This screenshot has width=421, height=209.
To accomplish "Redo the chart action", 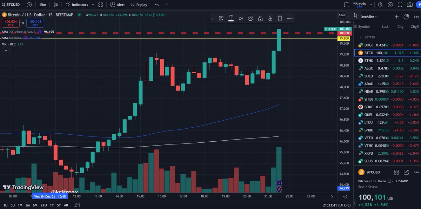I will [x=167, y=5].
